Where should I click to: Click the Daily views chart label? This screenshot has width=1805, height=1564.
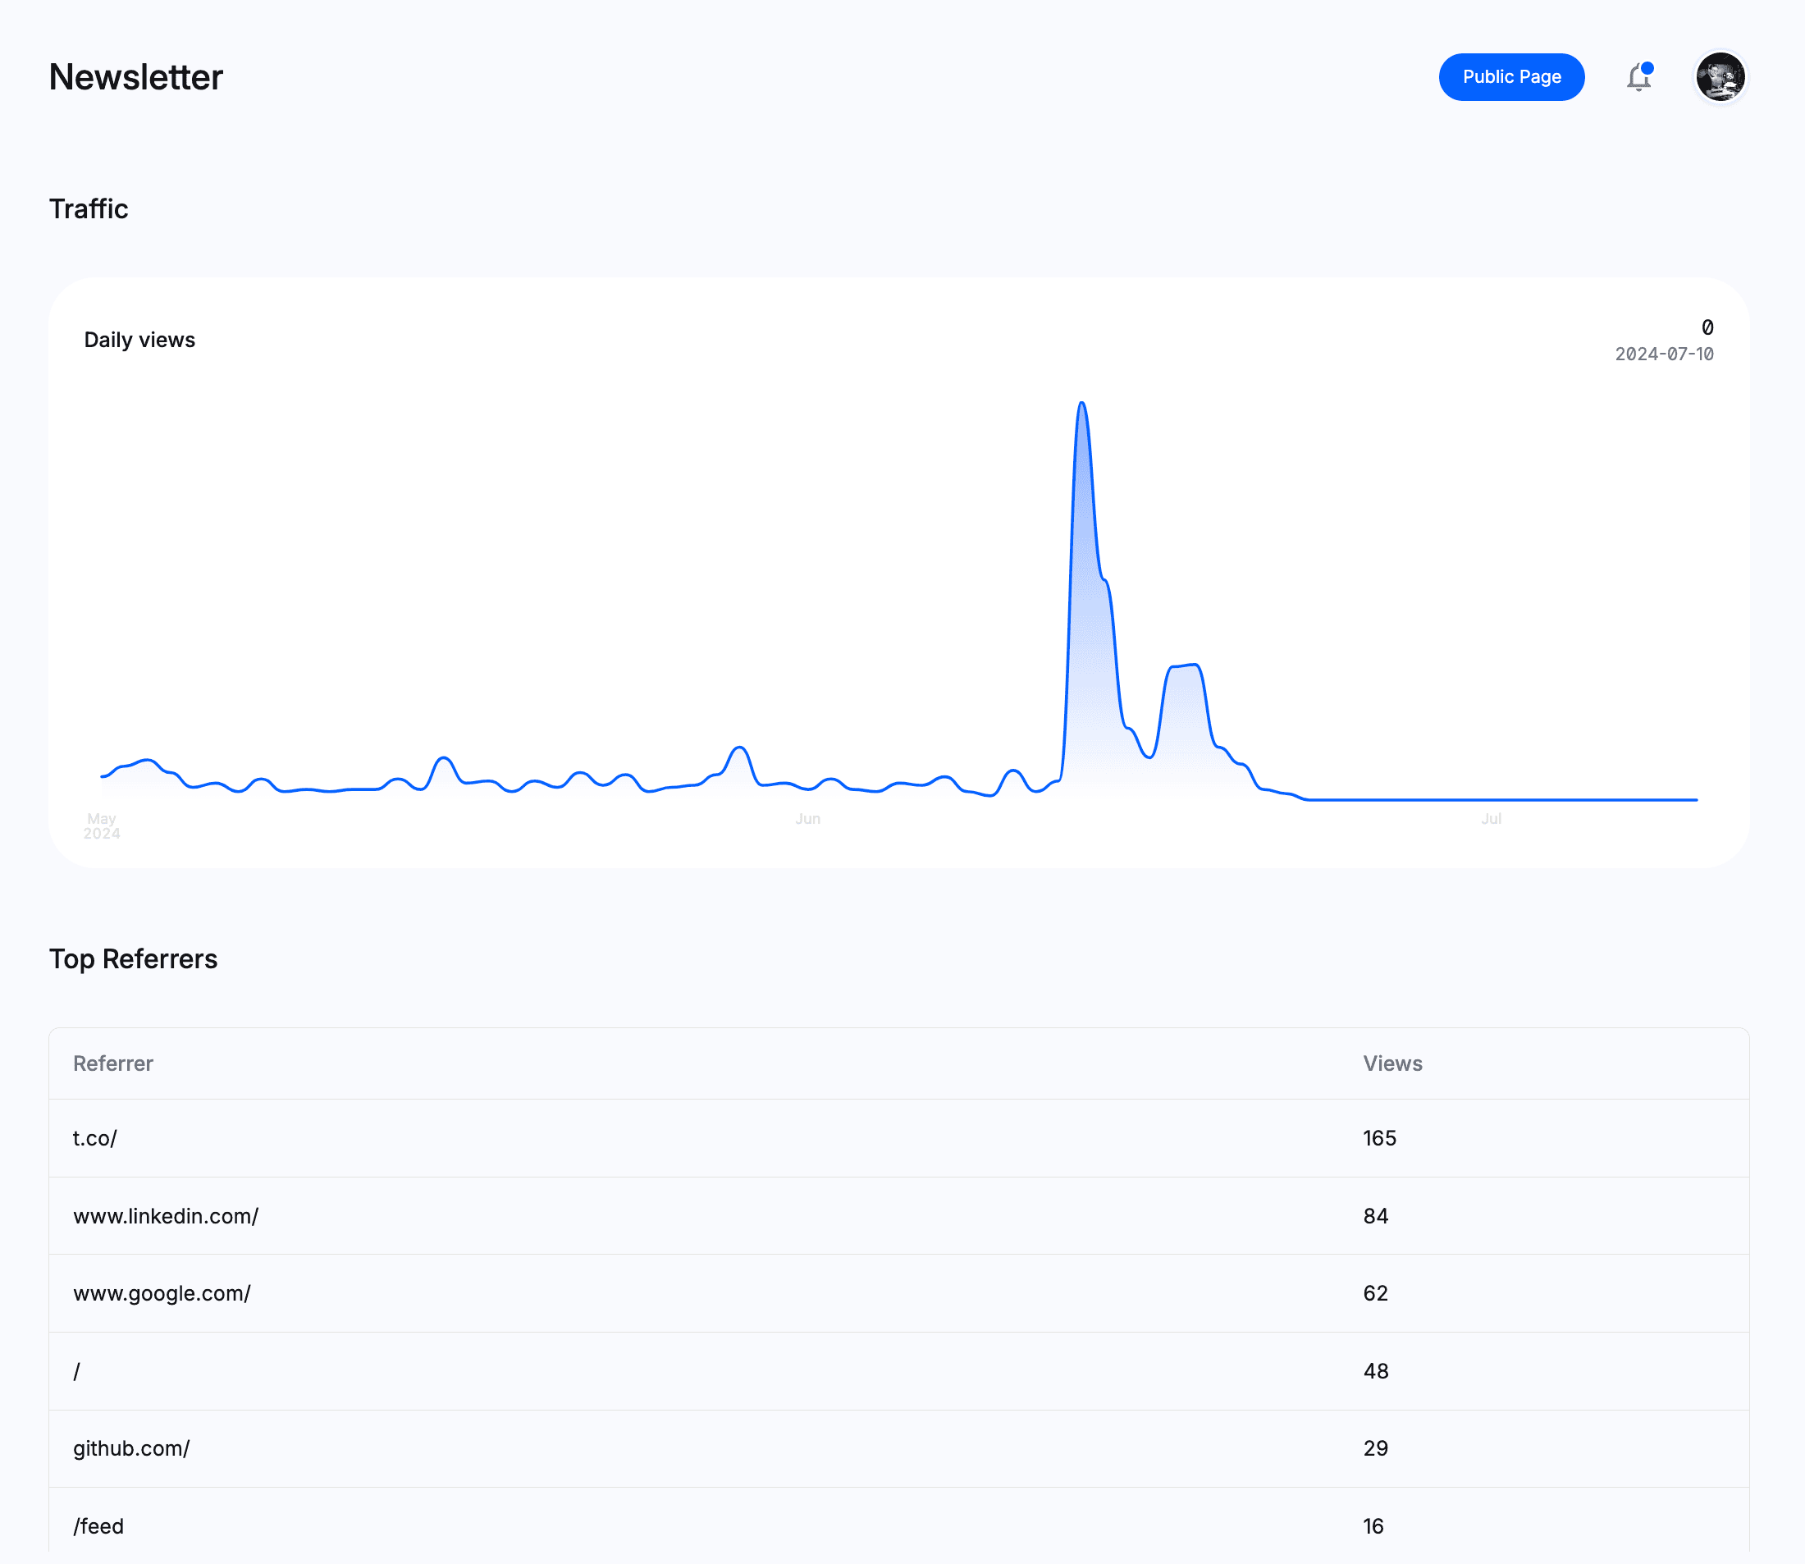(139, 340)
